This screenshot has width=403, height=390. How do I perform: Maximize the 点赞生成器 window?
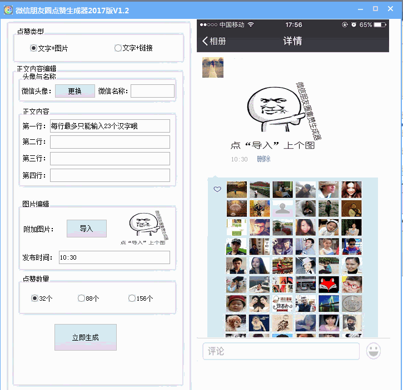click(x=375, y=9)
